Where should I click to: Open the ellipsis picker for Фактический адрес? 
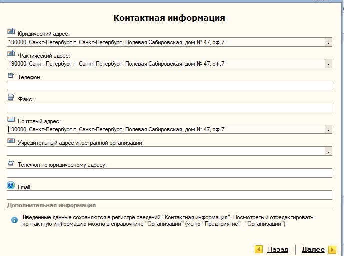[328, 64]
